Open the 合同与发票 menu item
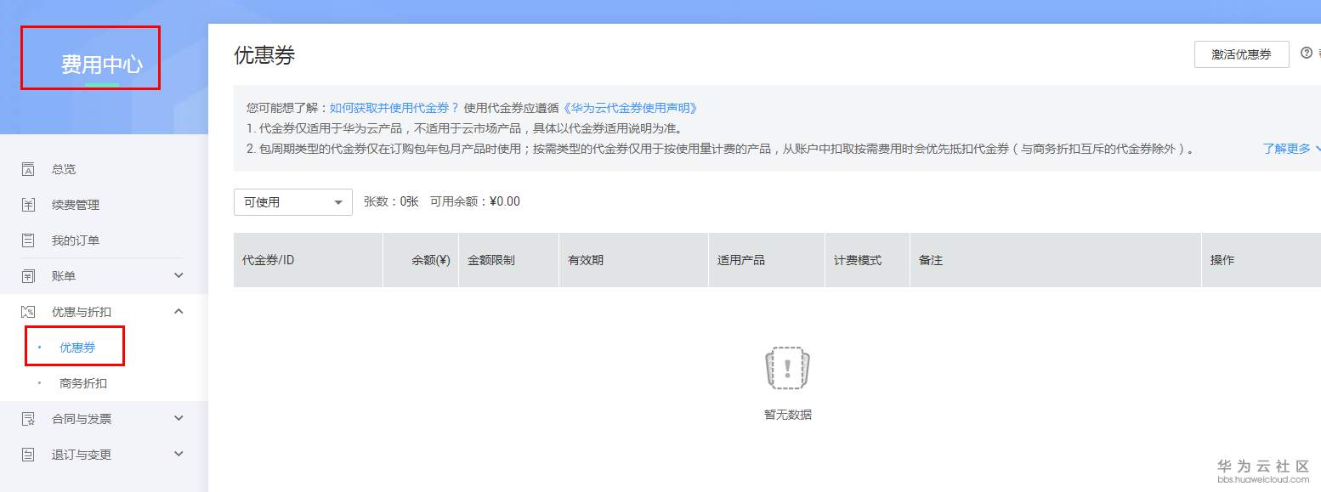This screenshot has width=1321, height=492. tap(82, 419)
